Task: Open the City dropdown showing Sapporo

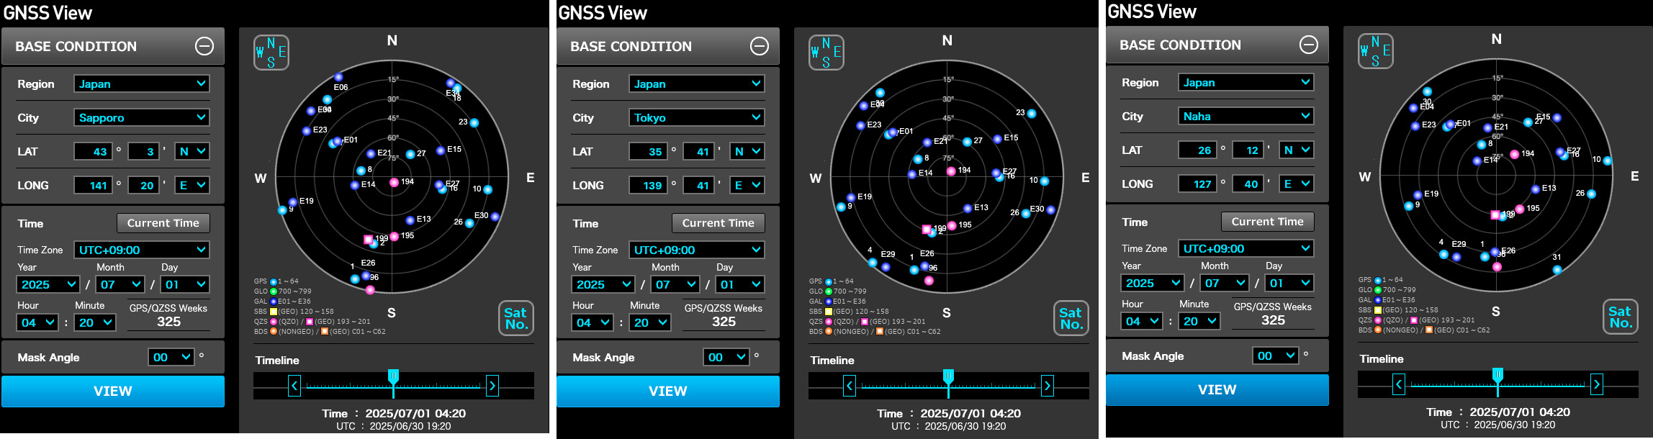Action: click(142, 117)
